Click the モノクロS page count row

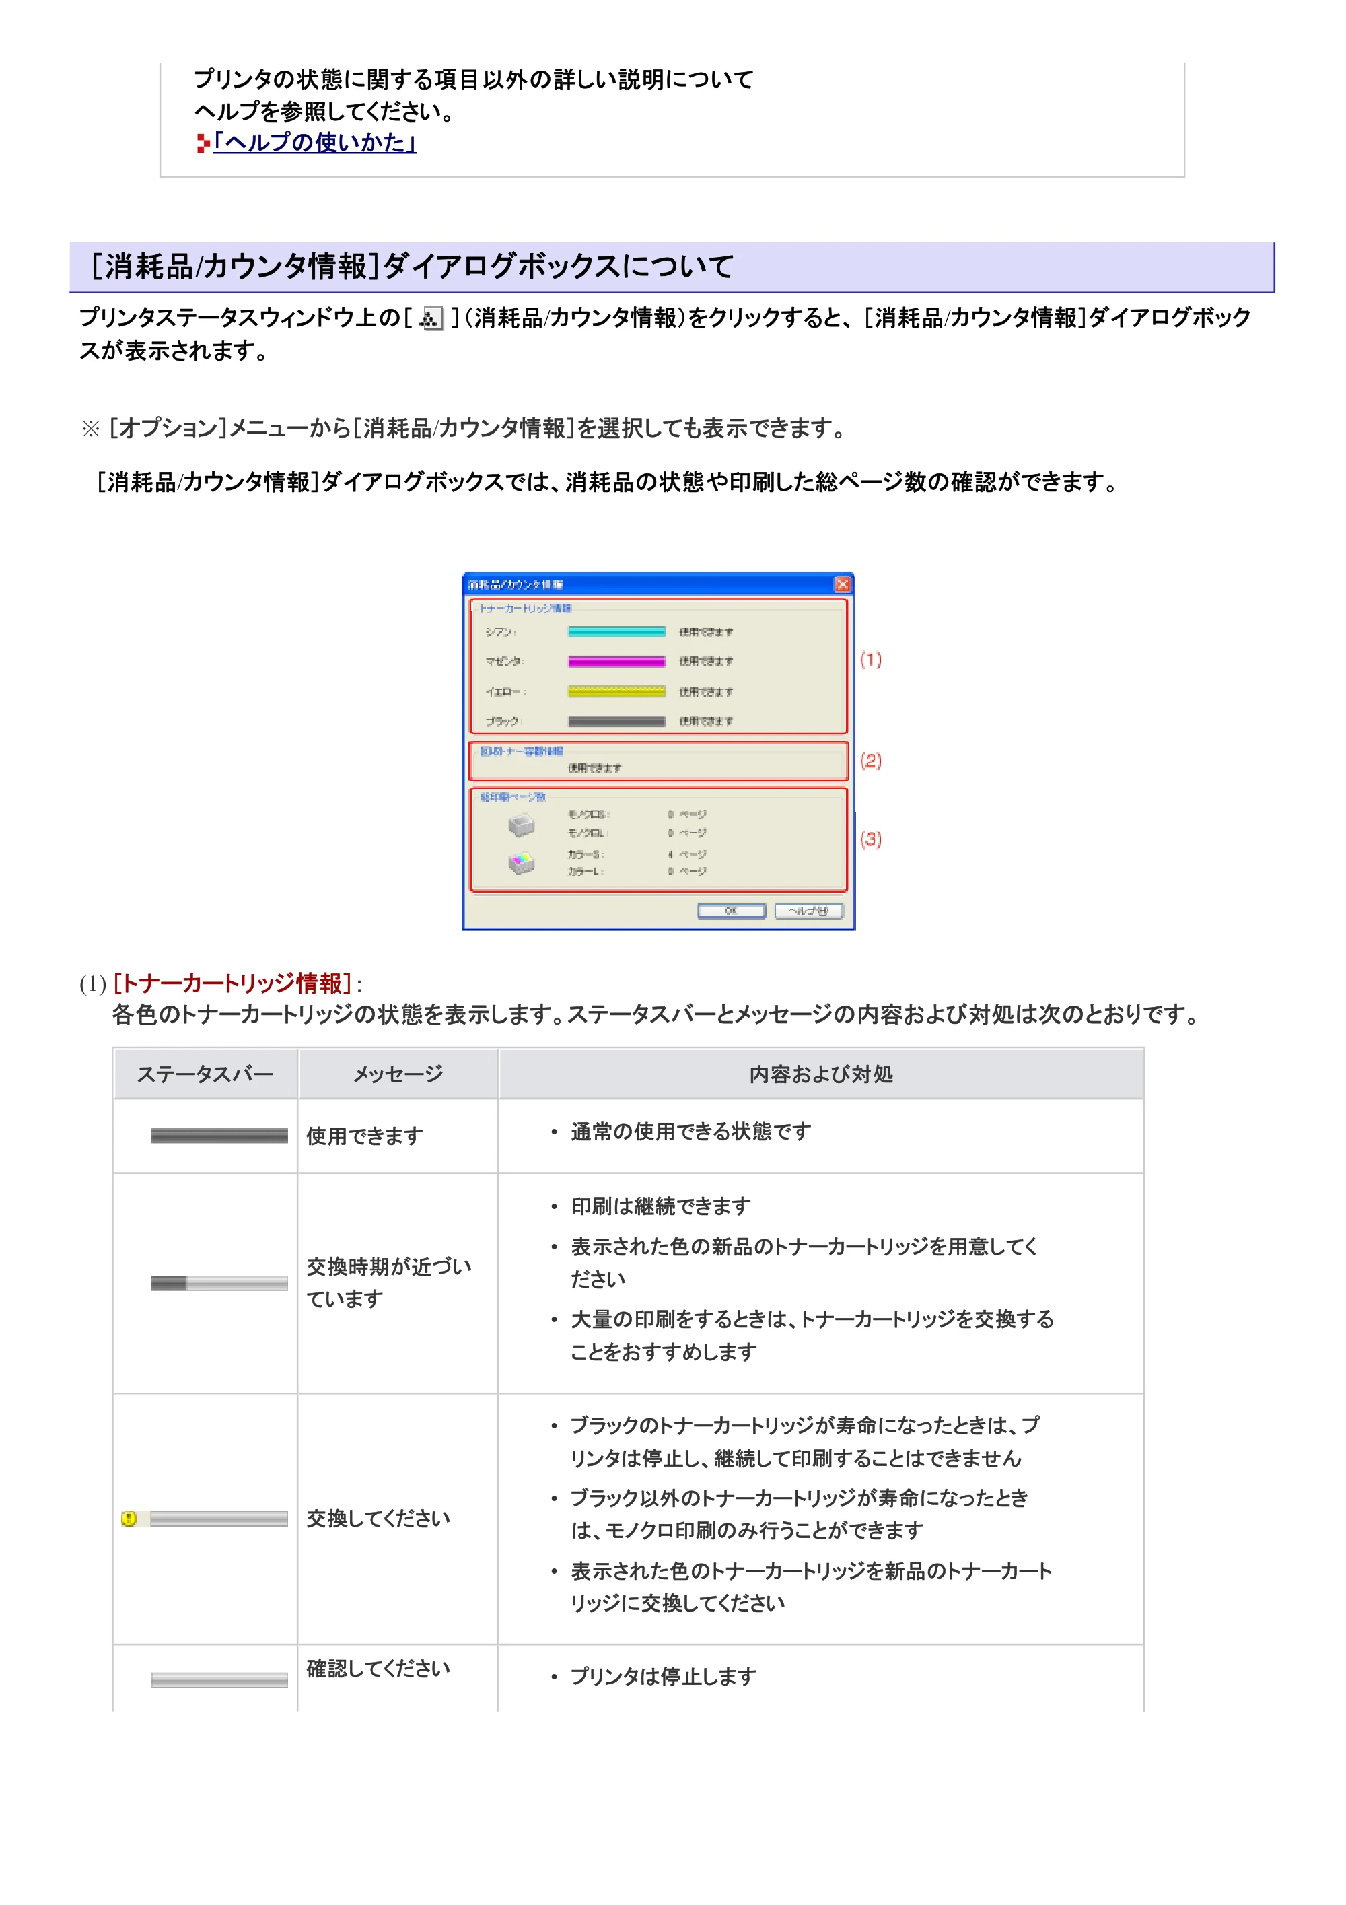coord(637,815)
